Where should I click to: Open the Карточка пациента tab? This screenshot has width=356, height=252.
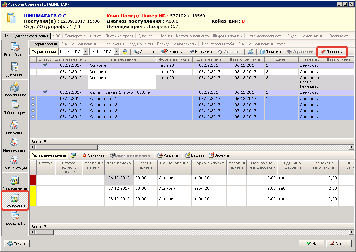[x=192, y=36]
